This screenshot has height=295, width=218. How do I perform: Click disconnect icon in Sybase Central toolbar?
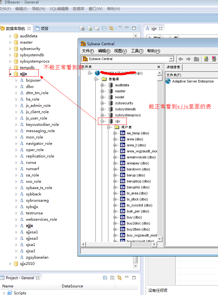pos(214,59)
